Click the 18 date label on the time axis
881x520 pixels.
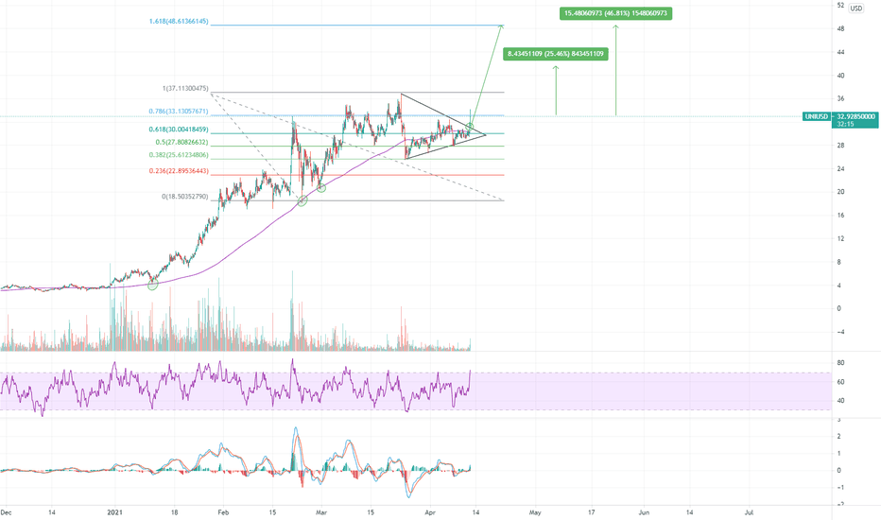(x=174, y=512)
